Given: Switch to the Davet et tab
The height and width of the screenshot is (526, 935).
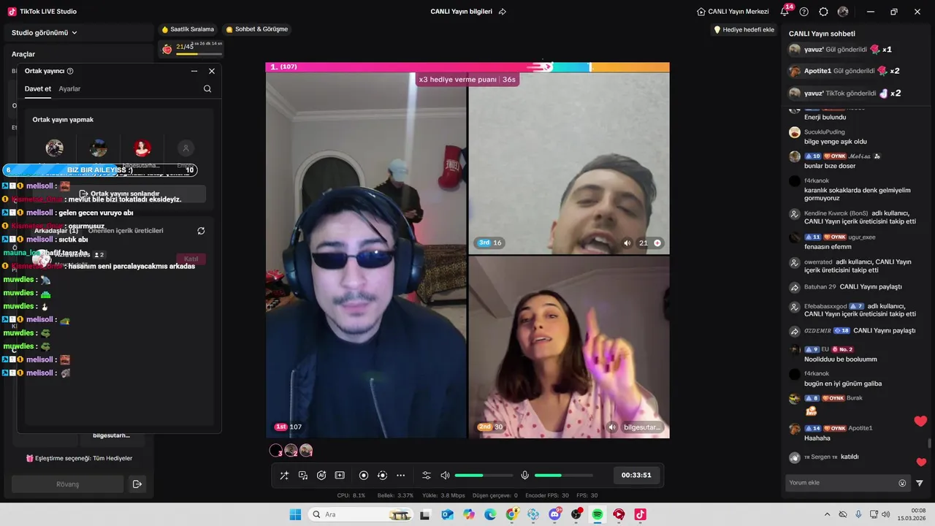Looking at the screenshot, I should click(x=38, y=88).
